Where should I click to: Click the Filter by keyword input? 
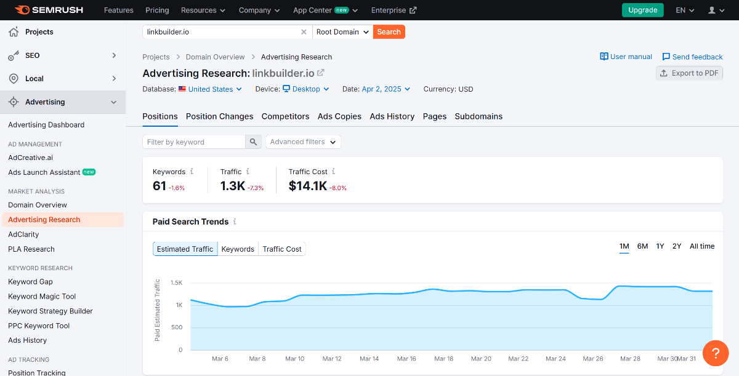194,142
